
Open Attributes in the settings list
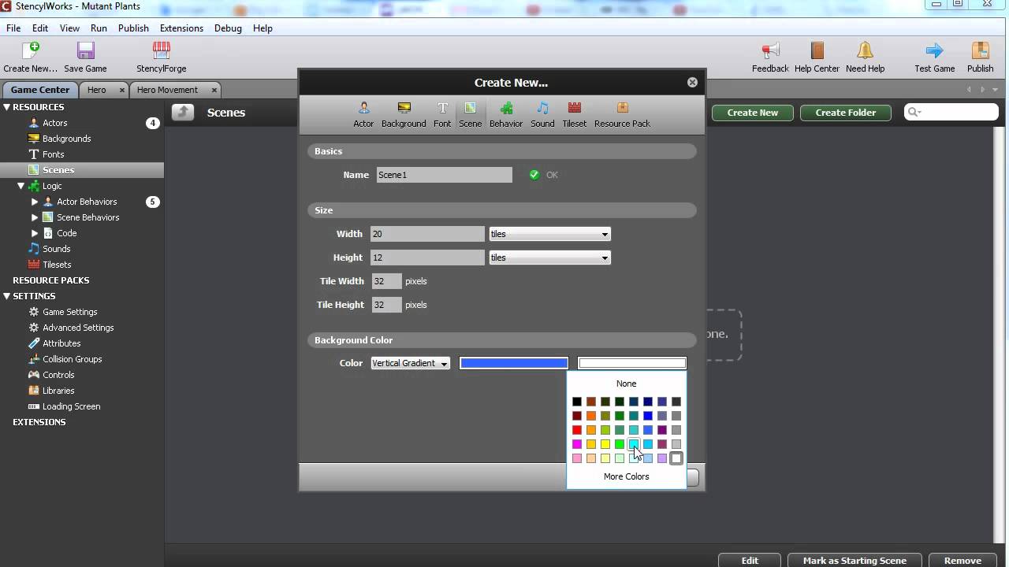(x=61, y=343)
